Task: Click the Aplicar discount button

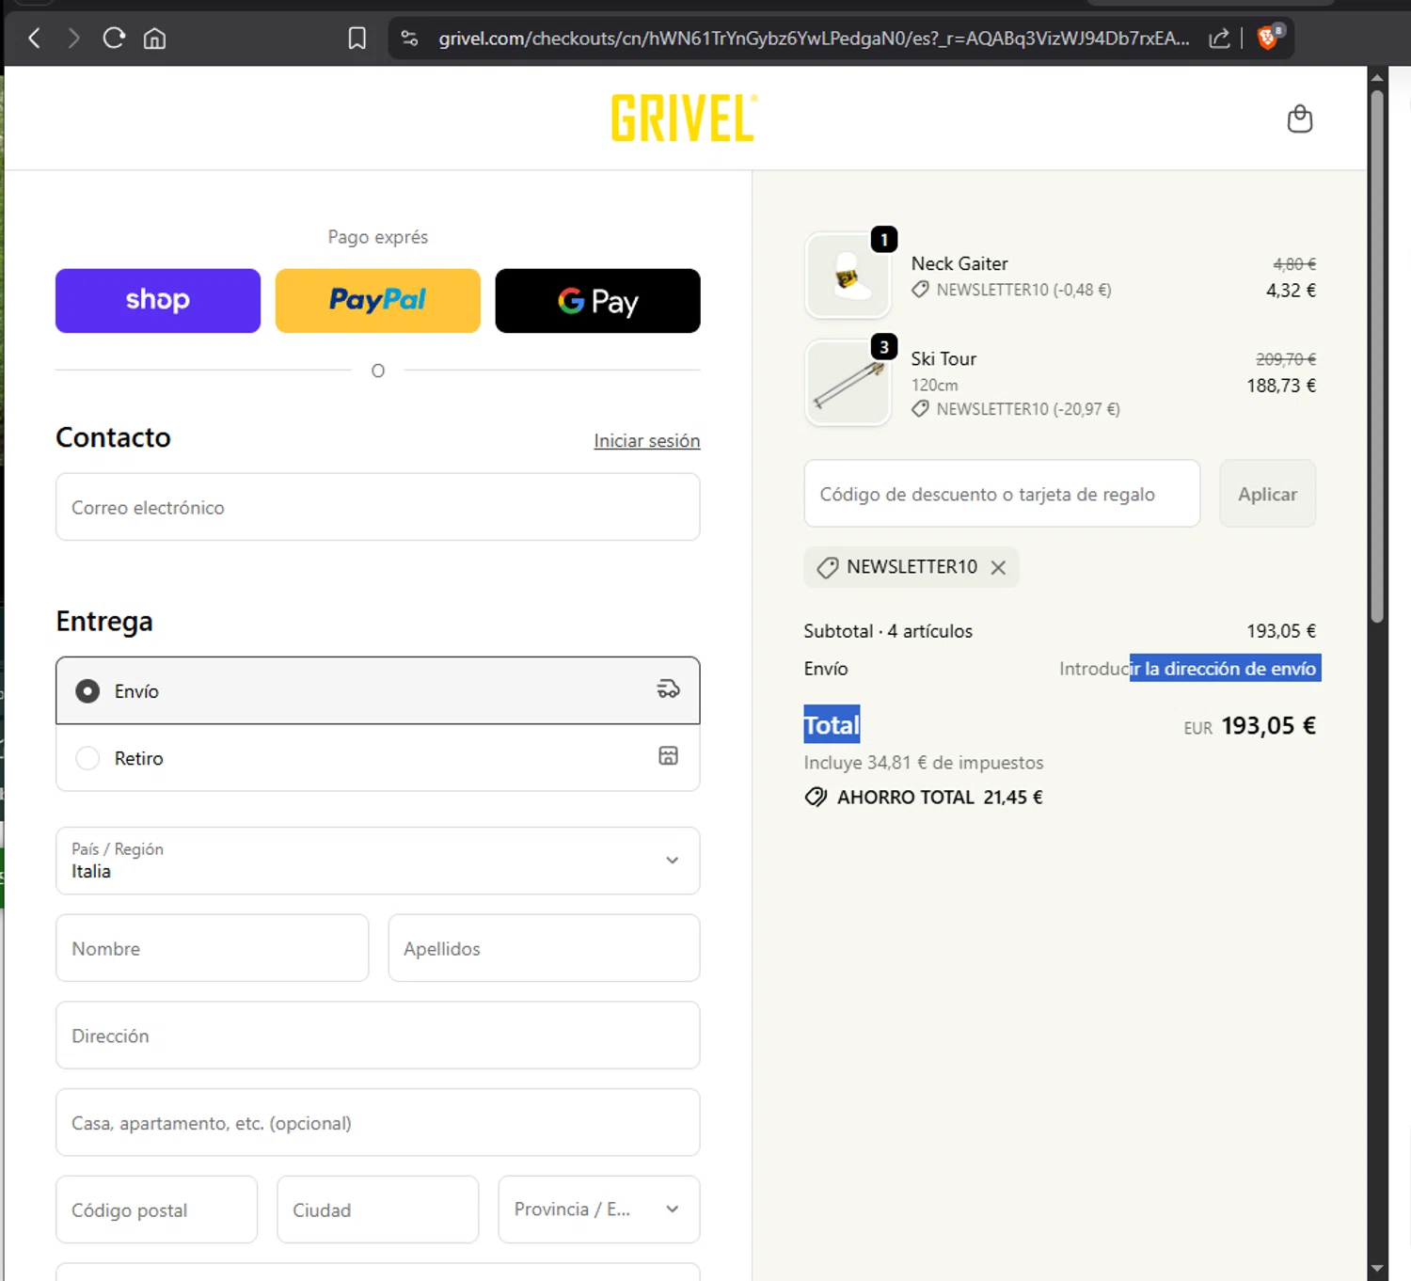Action: click(x=1267, y=494)
